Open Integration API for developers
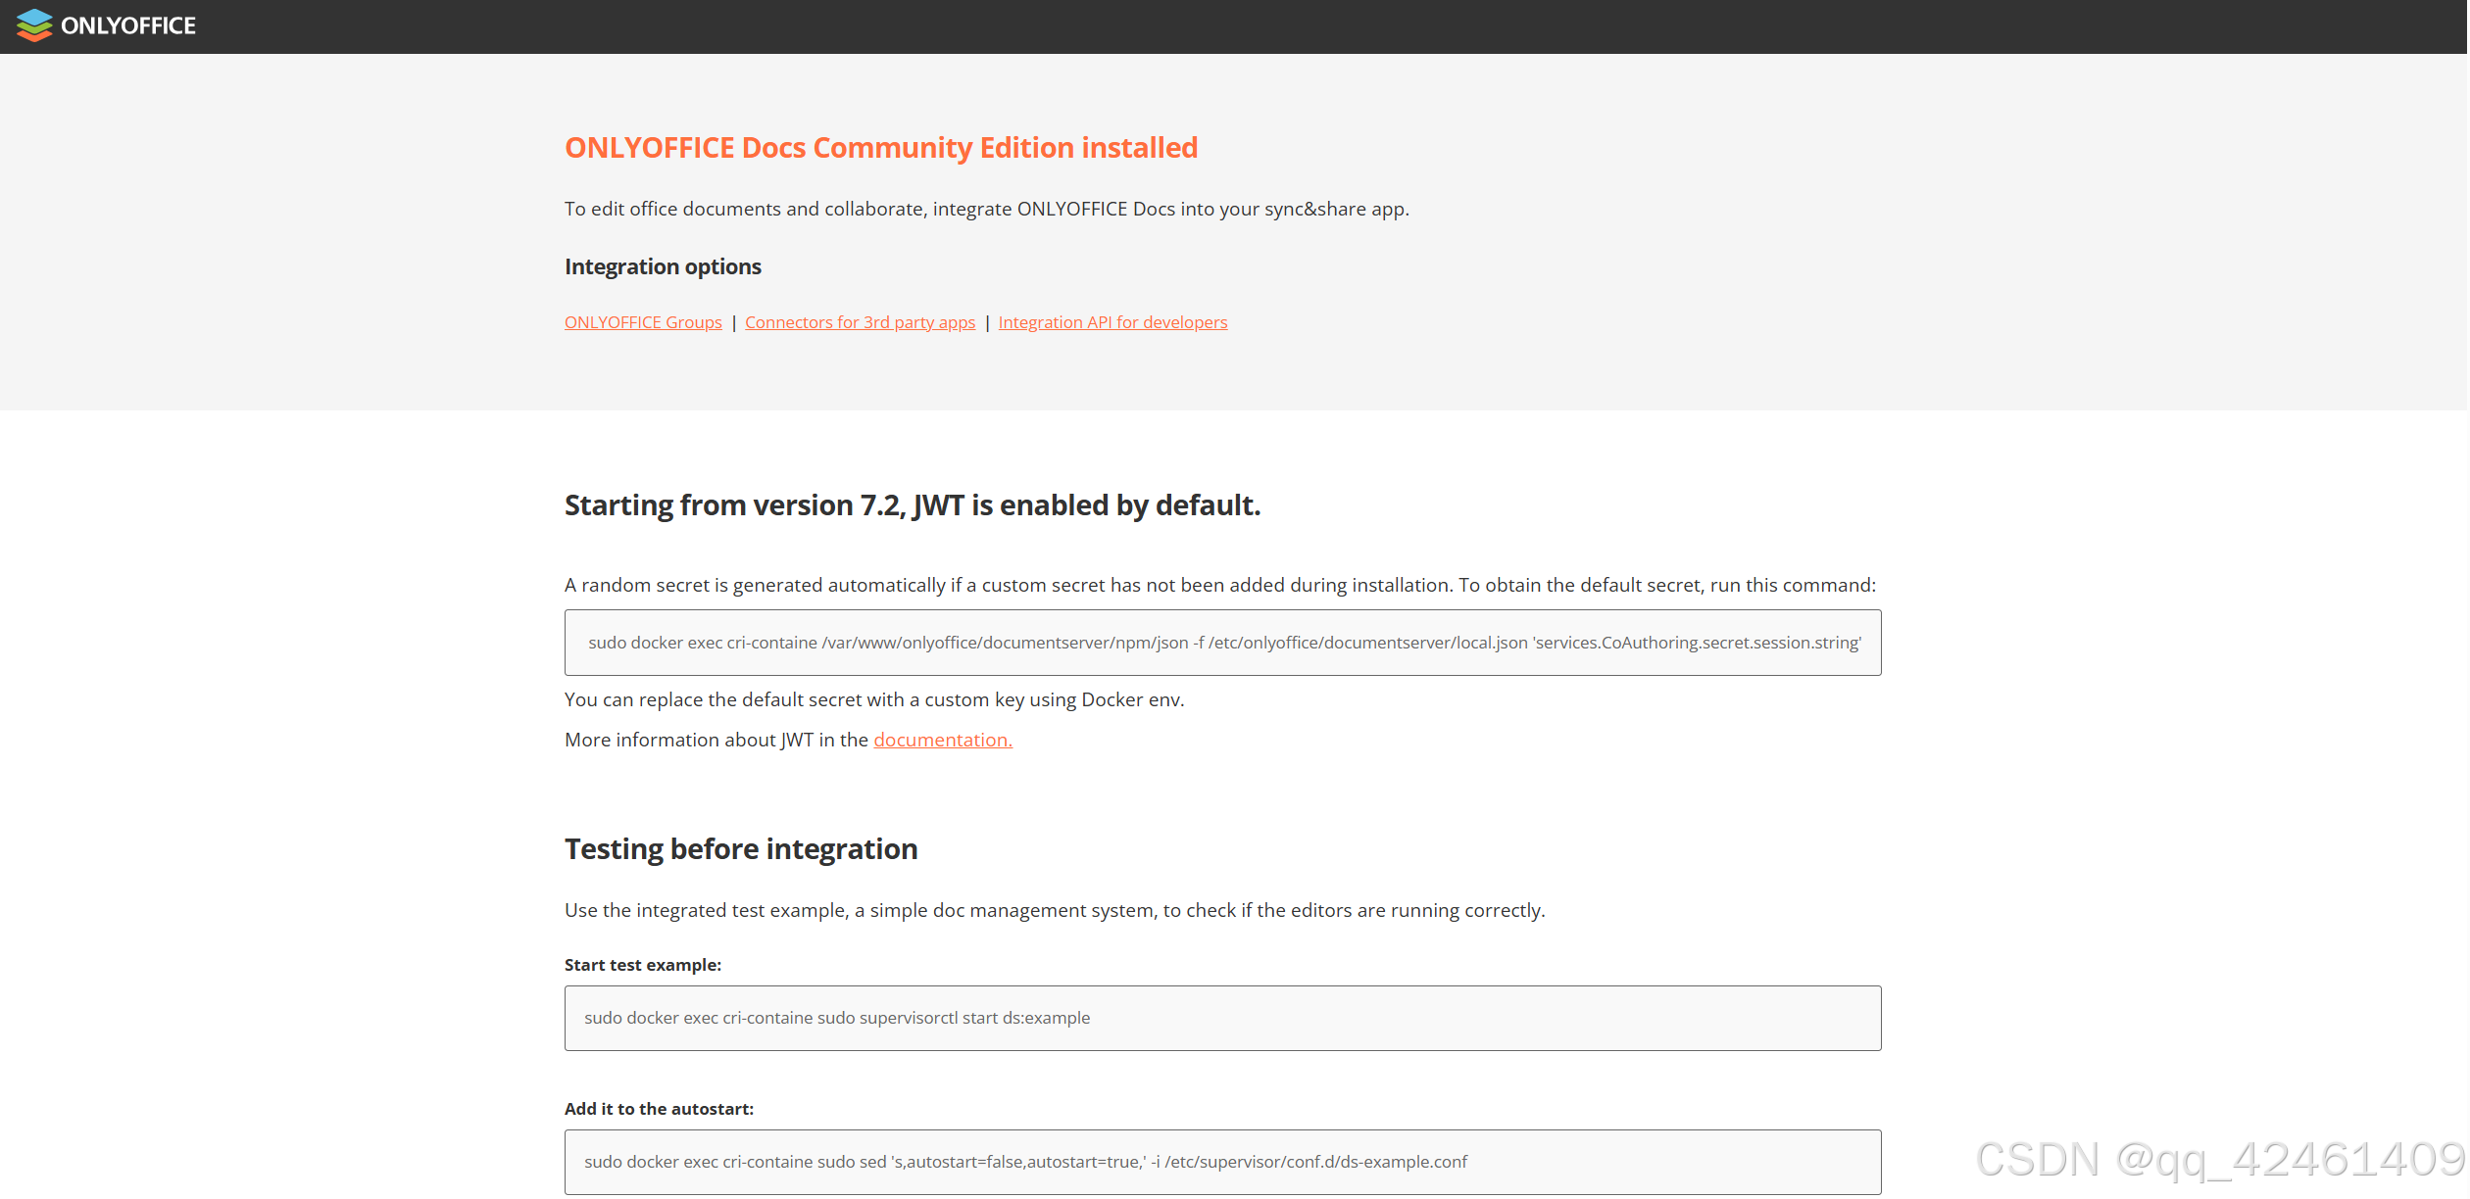The width and height of the screenshot is (2470, 1199). [x=1112, y=321]
